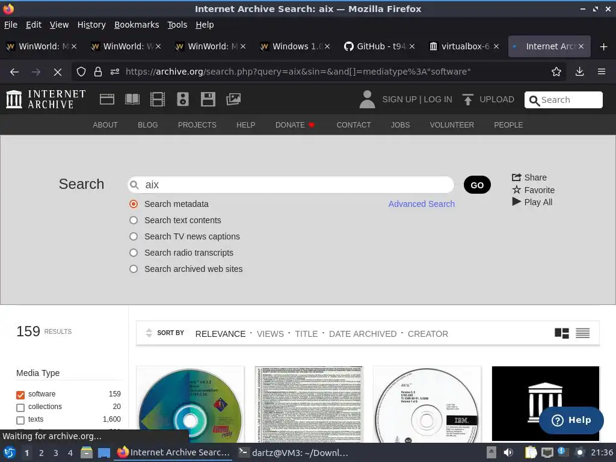Open the Images icon in header

click(233, 99)
